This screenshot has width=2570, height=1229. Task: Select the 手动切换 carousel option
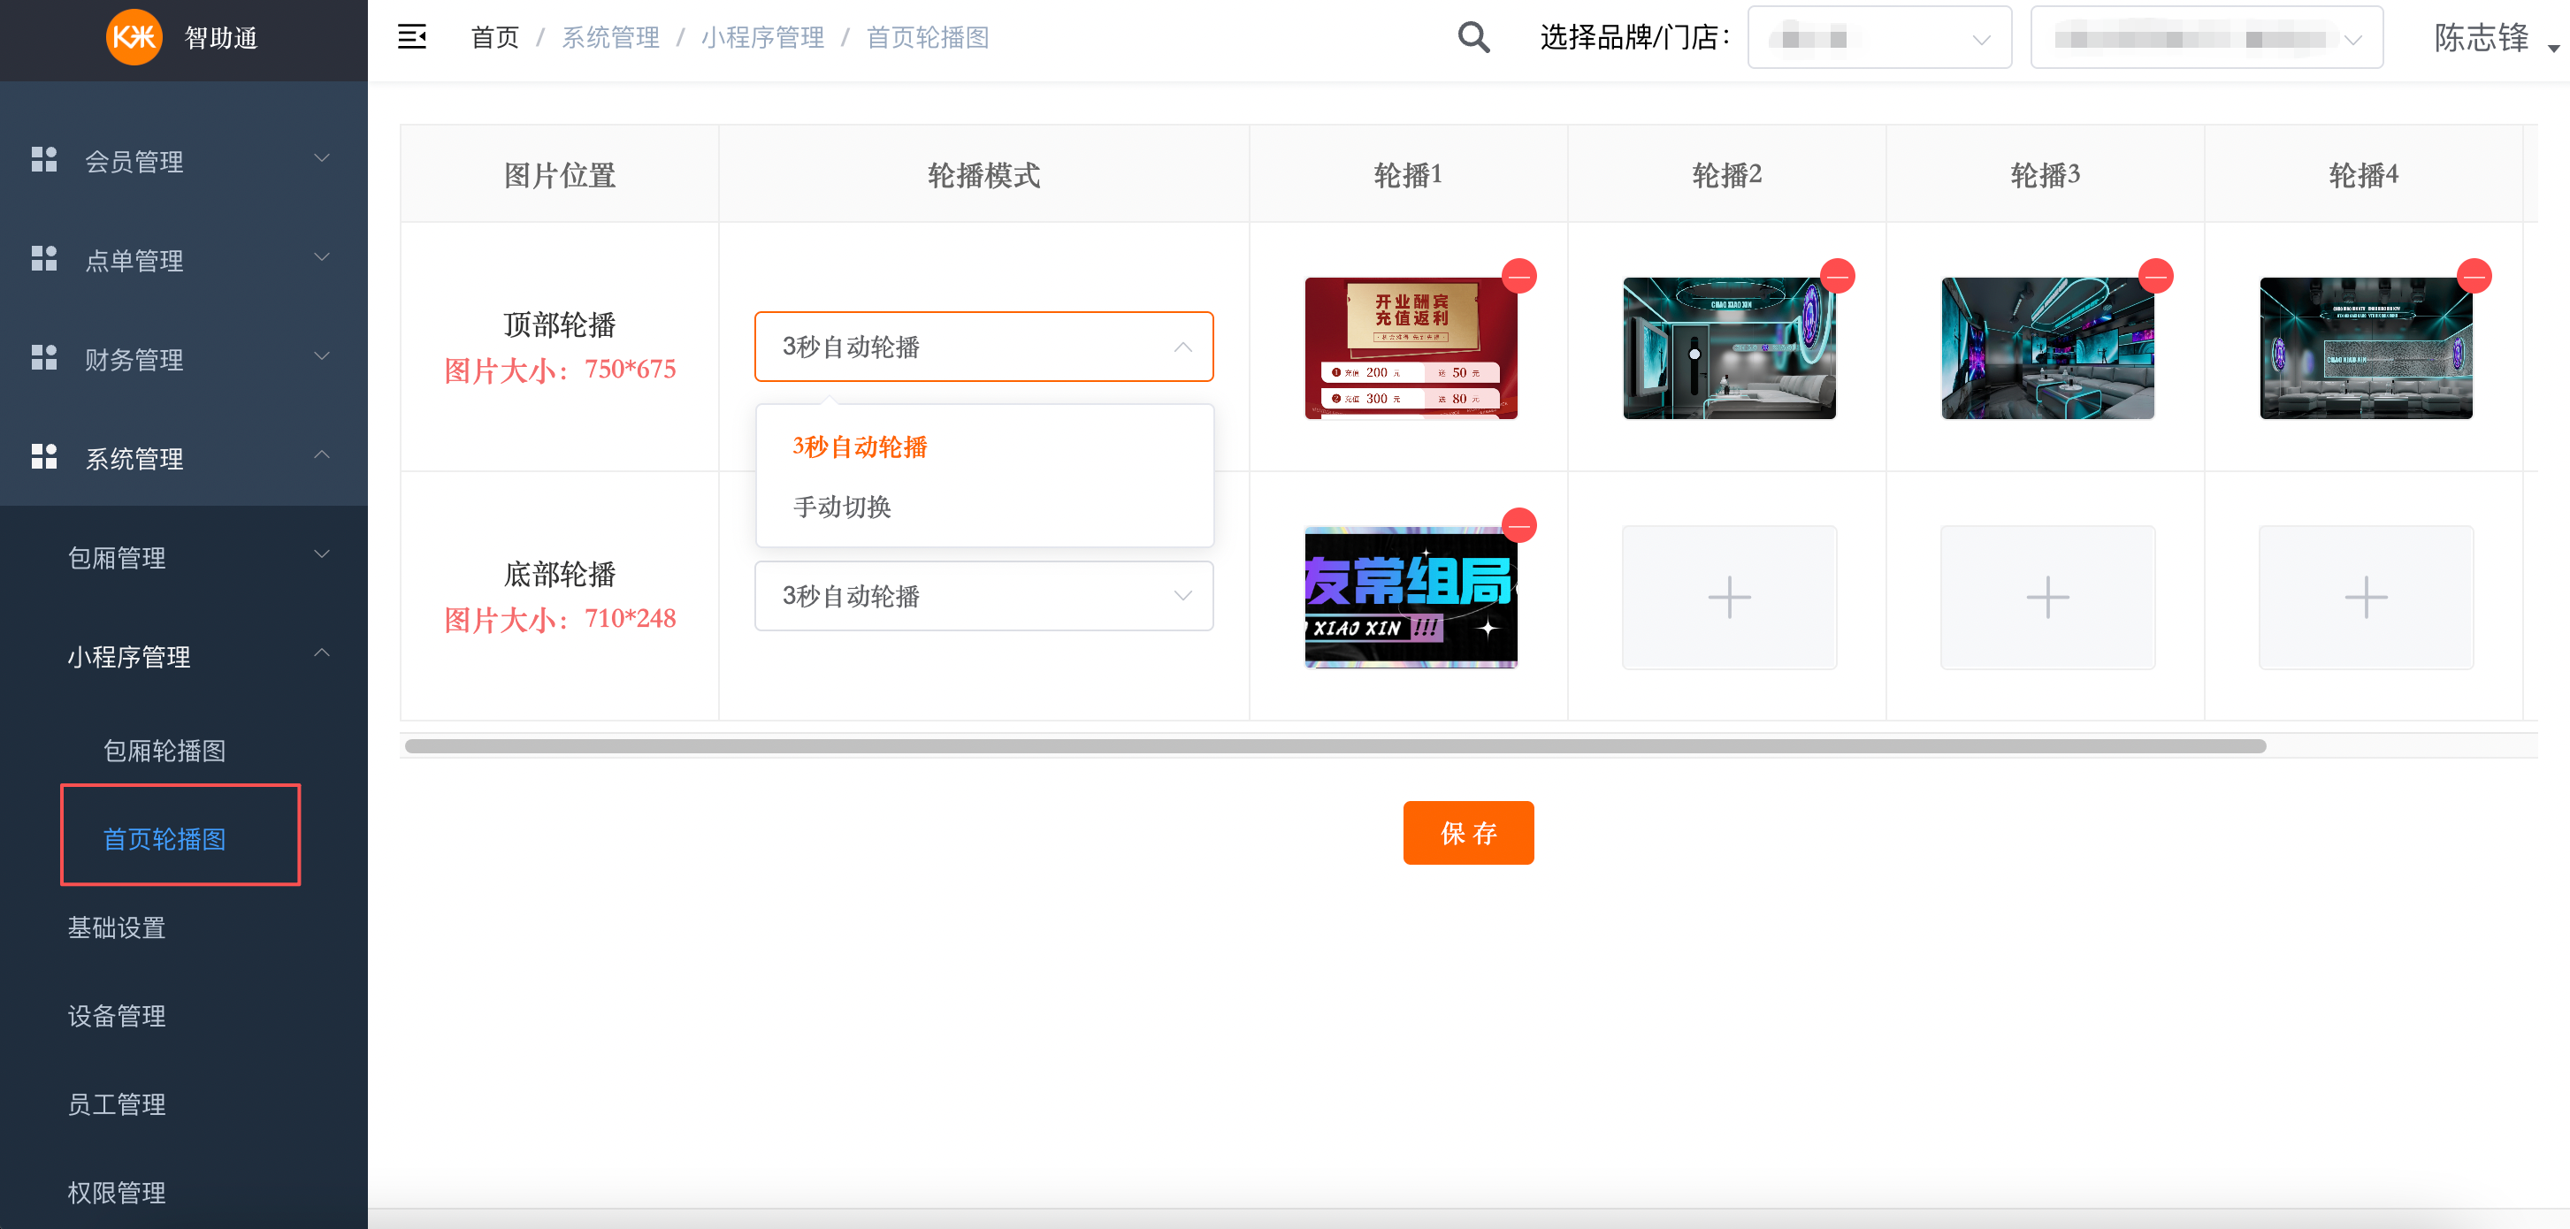(x=841, y=507)
